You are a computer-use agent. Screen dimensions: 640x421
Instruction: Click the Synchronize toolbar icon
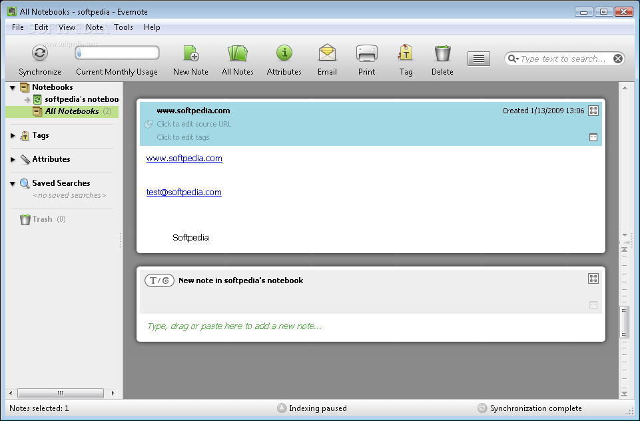(x=39, y=53)
